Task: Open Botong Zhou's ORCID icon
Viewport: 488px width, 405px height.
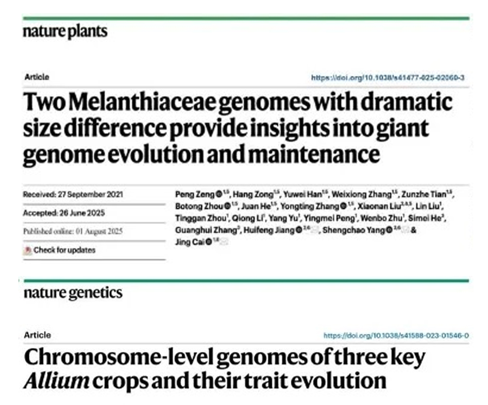Action: (x=228, y=206)
